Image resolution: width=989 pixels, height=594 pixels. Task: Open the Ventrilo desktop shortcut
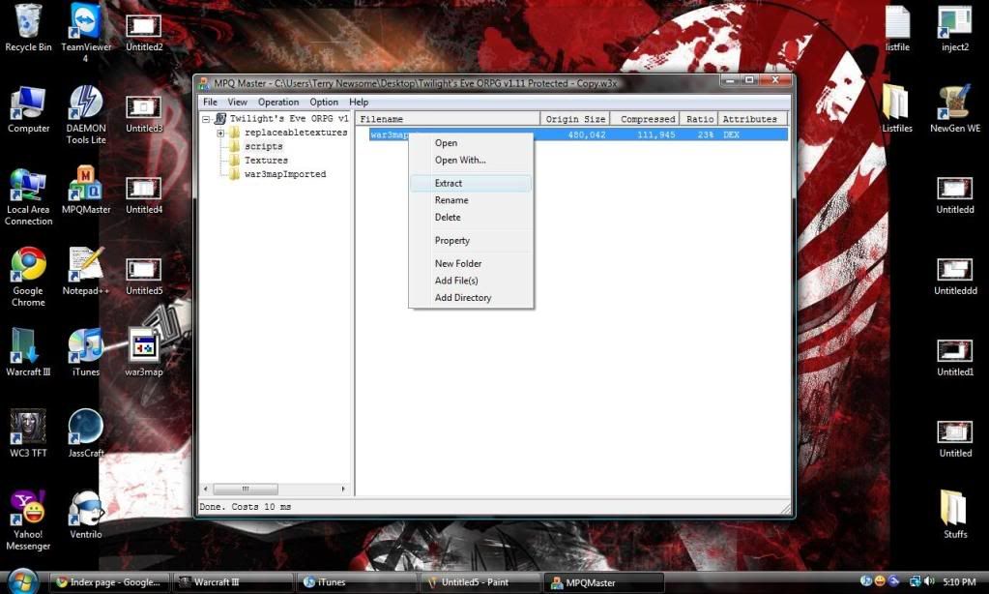click(x=86, y=516)
